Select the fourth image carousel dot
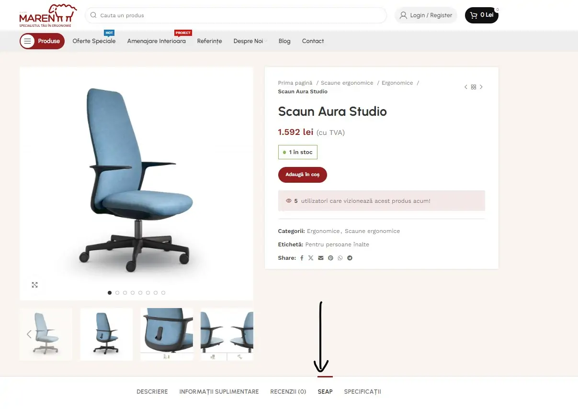 [133, 293]
